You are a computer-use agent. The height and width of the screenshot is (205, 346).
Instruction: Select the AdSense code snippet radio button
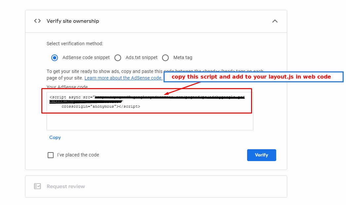click(x=55, y=58)
